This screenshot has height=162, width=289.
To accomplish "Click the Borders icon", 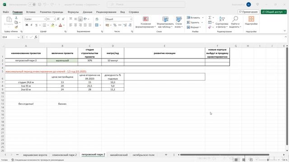I will (x=44, y=25).
